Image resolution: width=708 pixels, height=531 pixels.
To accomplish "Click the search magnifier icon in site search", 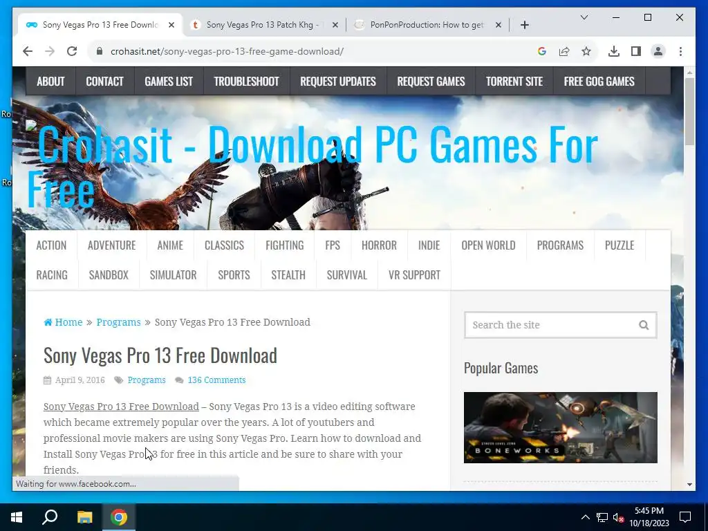I will pos(644,325).
